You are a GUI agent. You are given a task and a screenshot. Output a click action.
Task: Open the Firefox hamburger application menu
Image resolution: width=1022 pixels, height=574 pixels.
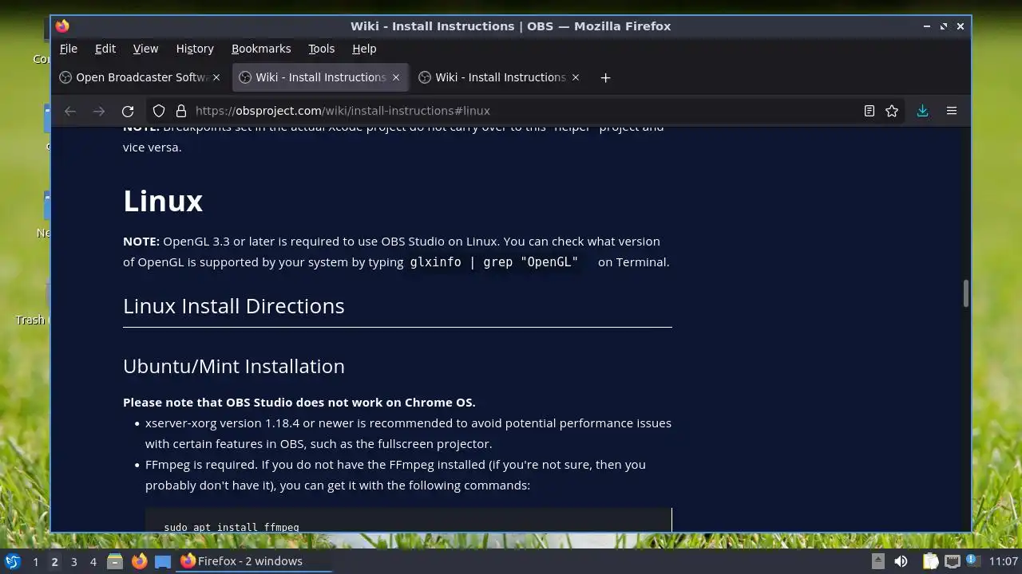tap(952, 111)
